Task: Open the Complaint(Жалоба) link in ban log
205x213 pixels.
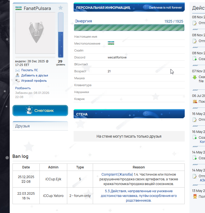Action: 117,174
